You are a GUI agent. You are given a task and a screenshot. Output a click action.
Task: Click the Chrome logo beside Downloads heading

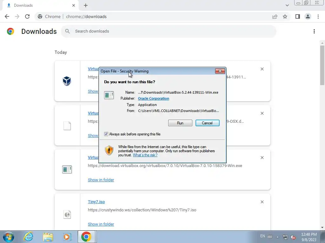coord(10,31)
